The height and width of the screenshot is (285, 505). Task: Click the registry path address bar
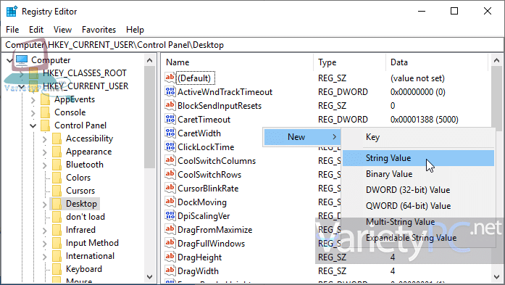coord(252,45)
